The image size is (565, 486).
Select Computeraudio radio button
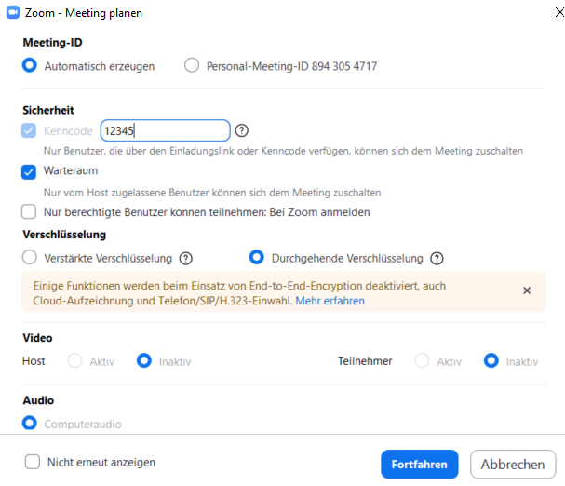[30, 423]
